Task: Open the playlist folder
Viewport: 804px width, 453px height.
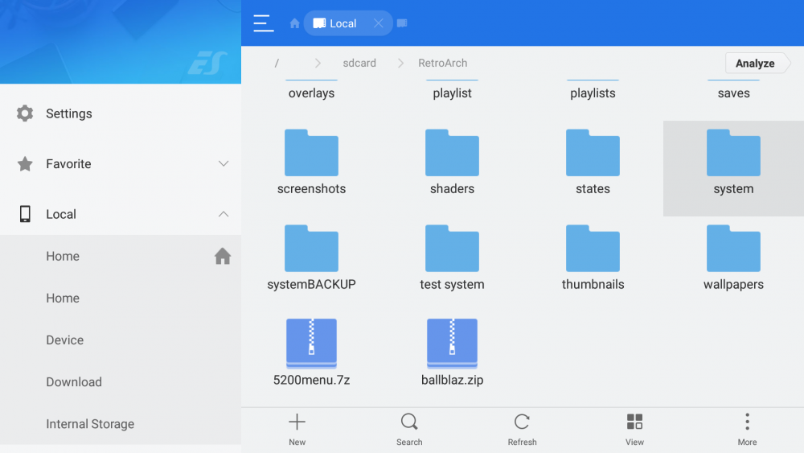Action: click(x=452, y=93)
